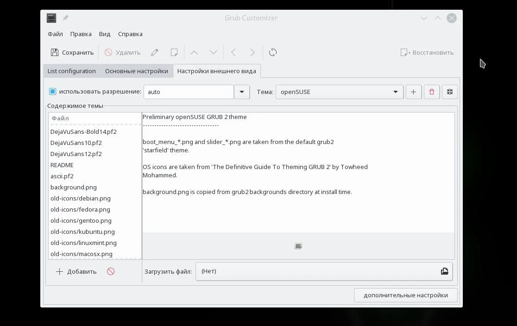Click the file browse icon in Загрузить файл
The width and height of the screenshot is (517, 326).
[444, 271]
